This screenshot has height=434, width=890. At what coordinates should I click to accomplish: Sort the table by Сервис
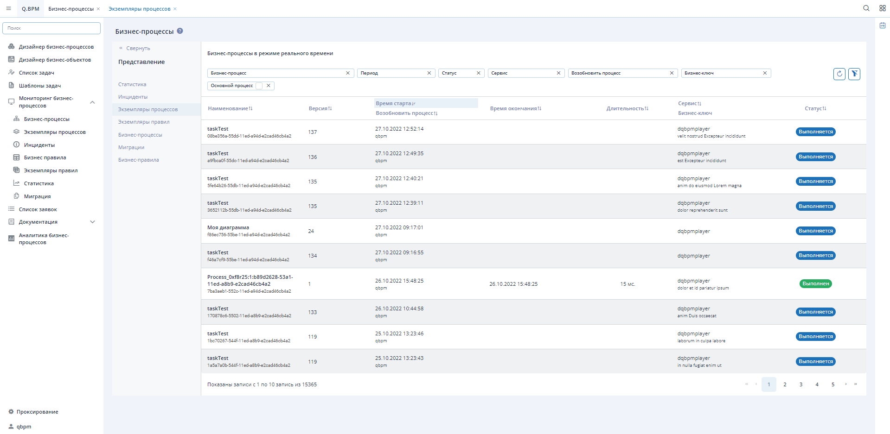(x=690, y=103)
